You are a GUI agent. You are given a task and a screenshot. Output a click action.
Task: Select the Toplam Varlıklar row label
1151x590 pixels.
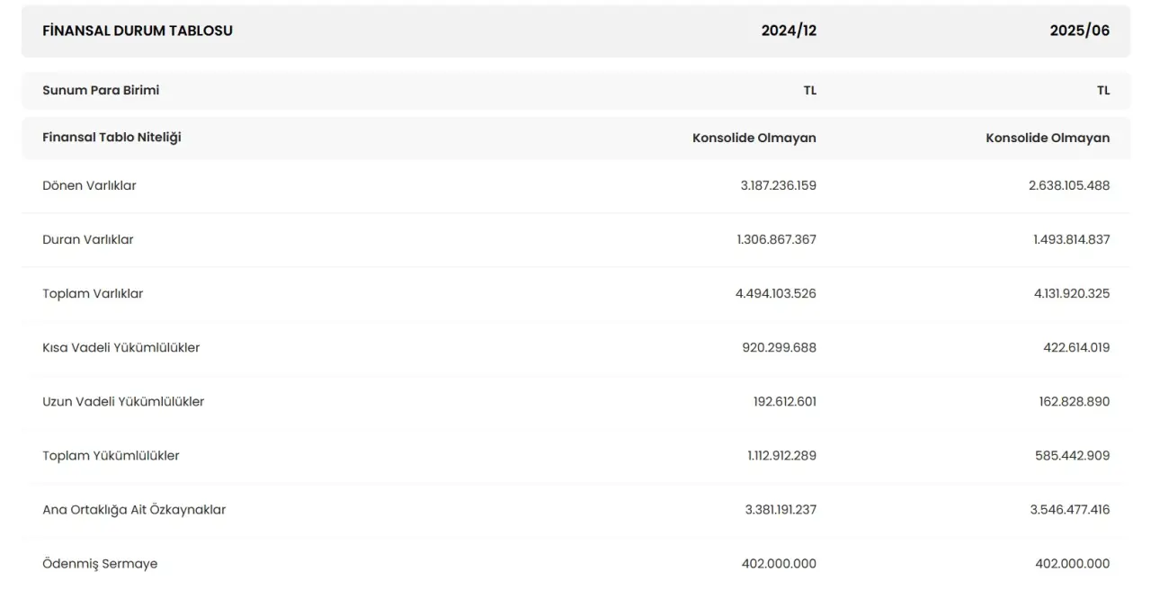click(x=93, y=293)
